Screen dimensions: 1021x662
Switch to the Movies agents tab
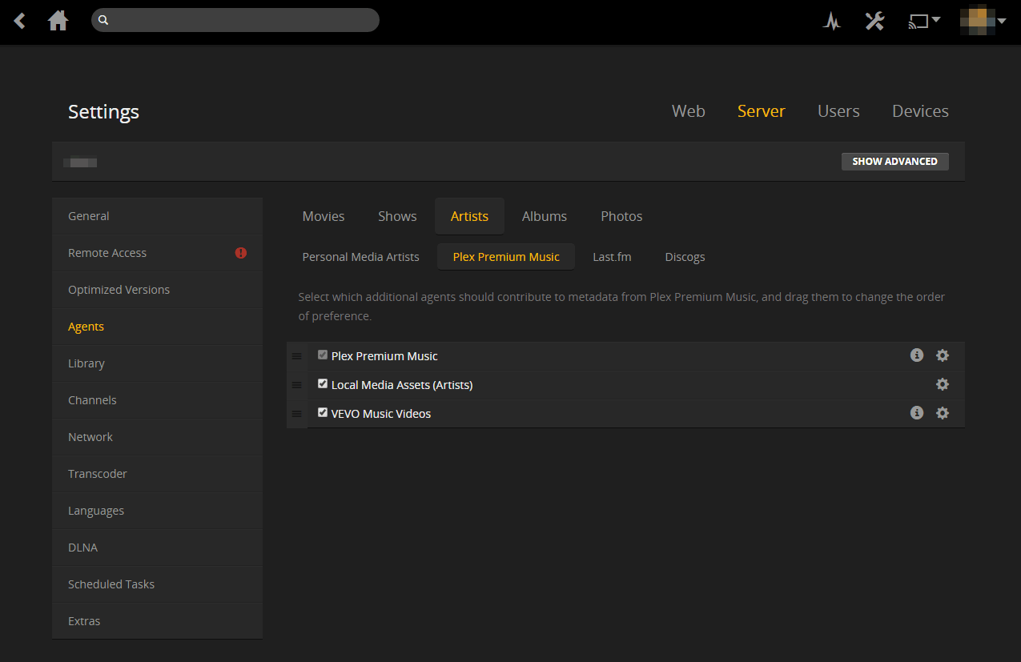click(x=324, y=216)
